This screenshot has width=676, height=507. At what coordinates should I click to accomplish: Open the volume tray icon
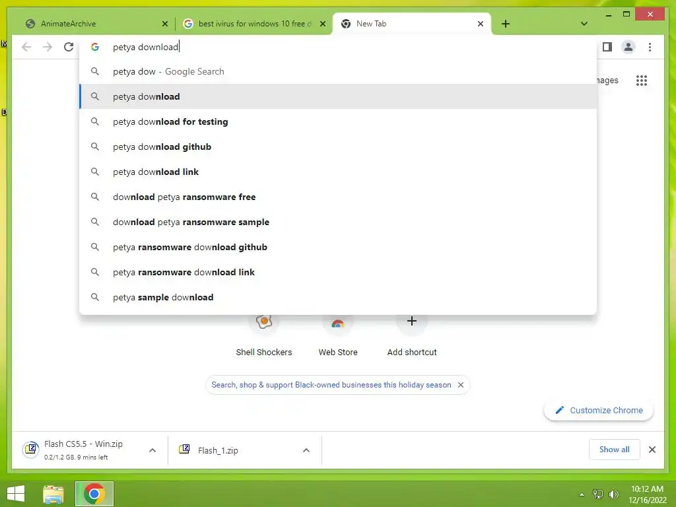pyautogui.click(x=613, y=494)
